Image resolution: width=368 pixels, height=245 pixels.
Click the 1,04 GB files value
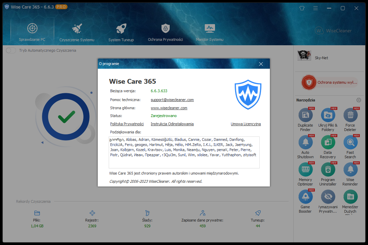pyautogui.click(x=37, y=226)
